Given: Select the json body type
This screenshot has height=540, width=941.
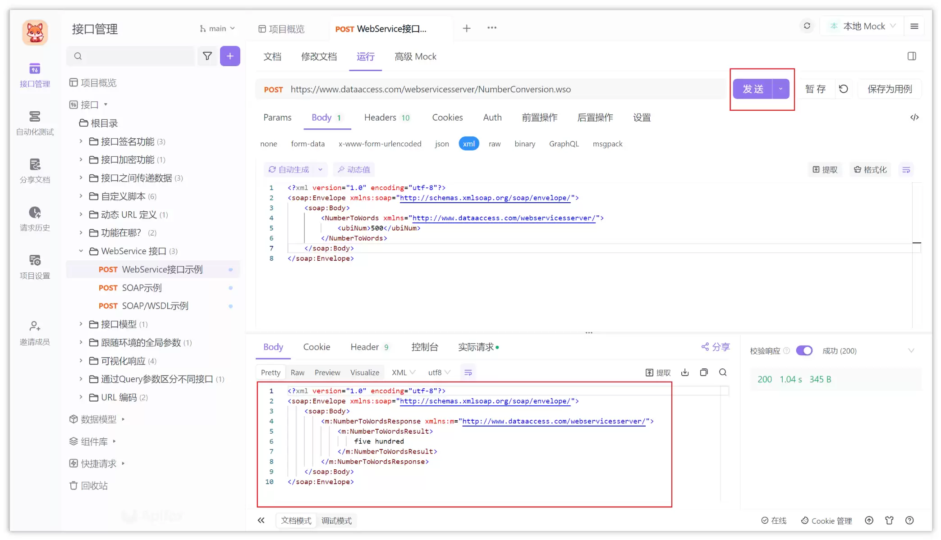Looking at the screenshot, I should (442, 144).
